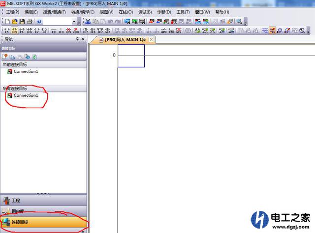The image size is (315, 233).
Task: Create a new project with New icon
Action: [x=7, y=22]
